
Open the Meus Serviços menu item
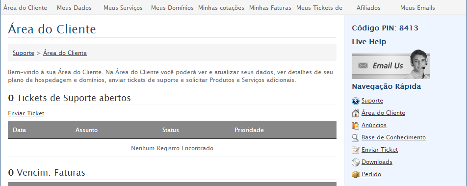[x=123, y=8]
